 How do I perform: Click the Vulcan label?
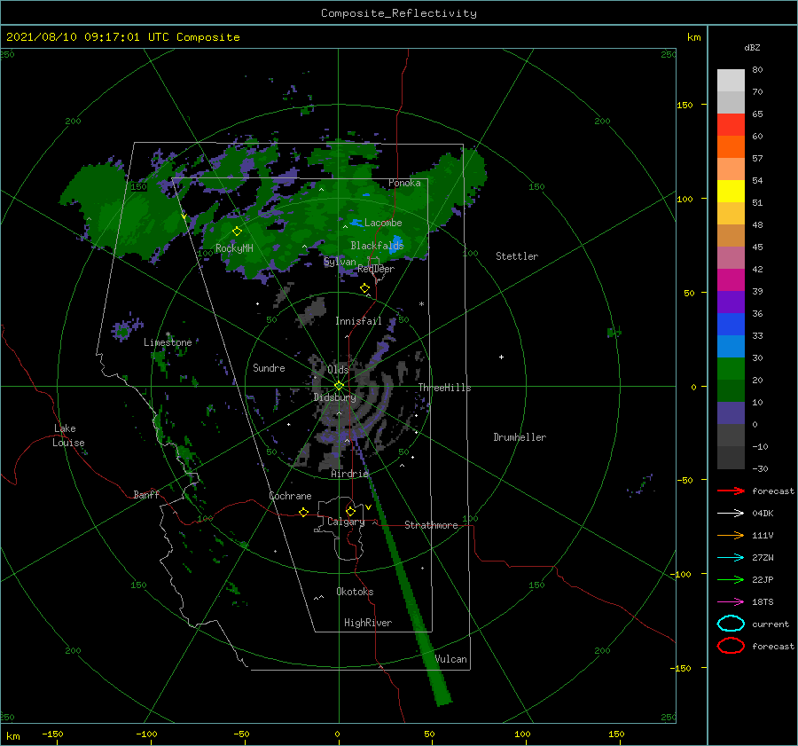pos(451,659)
